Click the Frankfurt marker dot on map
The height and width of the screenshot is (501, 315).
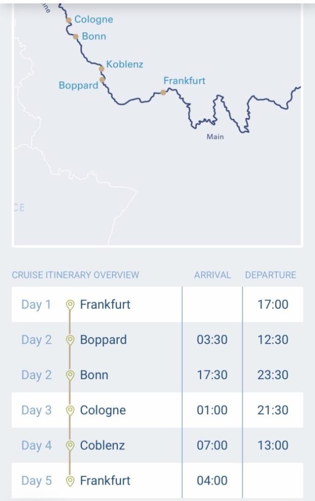(163, 92)
